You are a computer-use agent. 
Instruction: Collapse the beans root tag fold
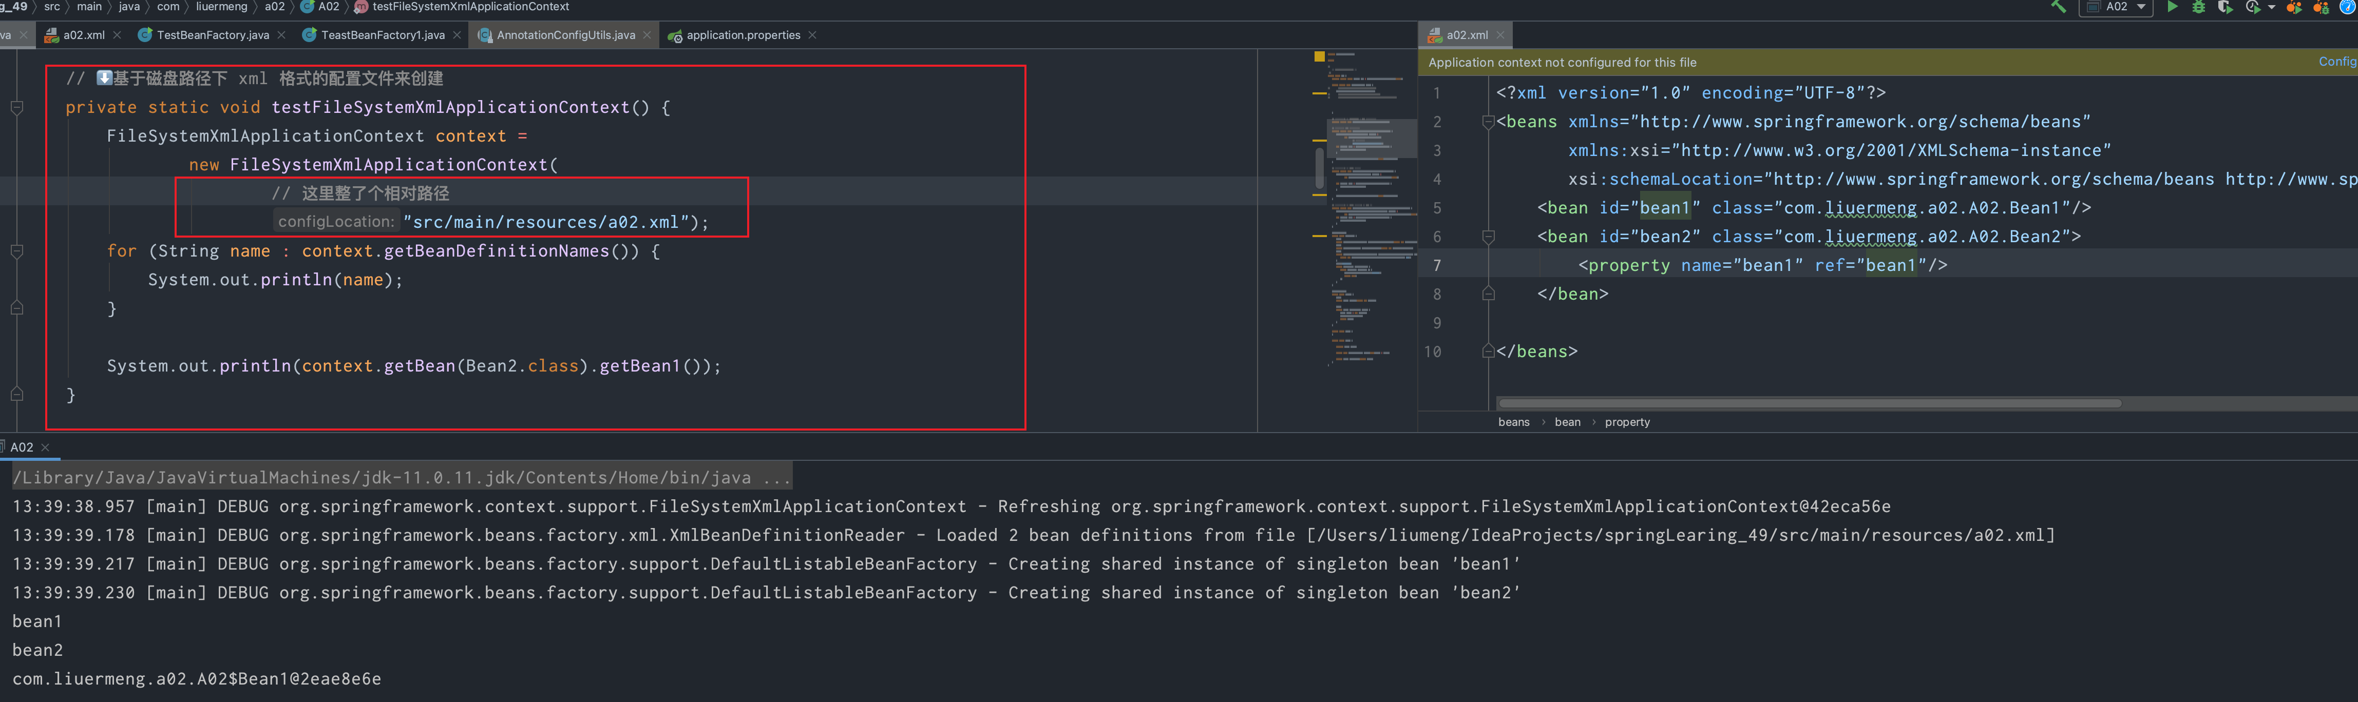pyautogui.click(x=1489, y=122)
